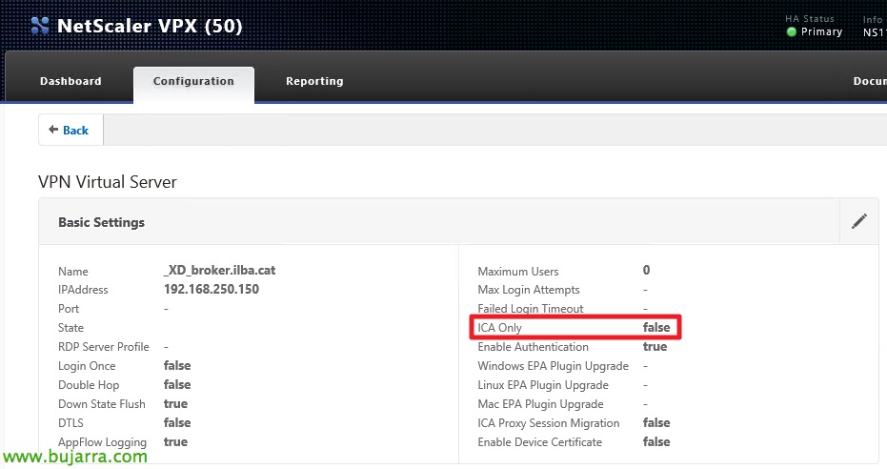Click the NetScaler logo icon

tap(40, 26)
